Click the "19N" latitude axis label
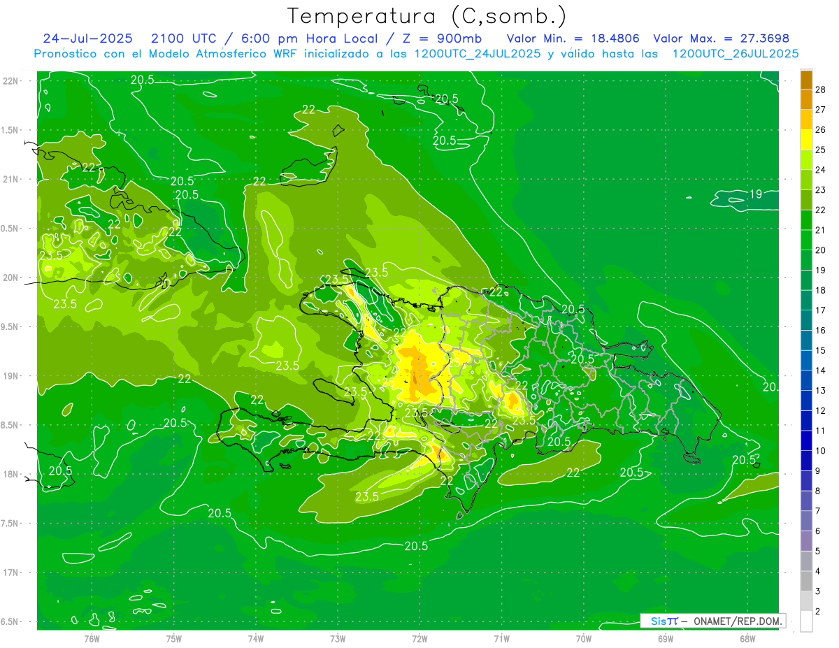839x648 pixels. 10,376
